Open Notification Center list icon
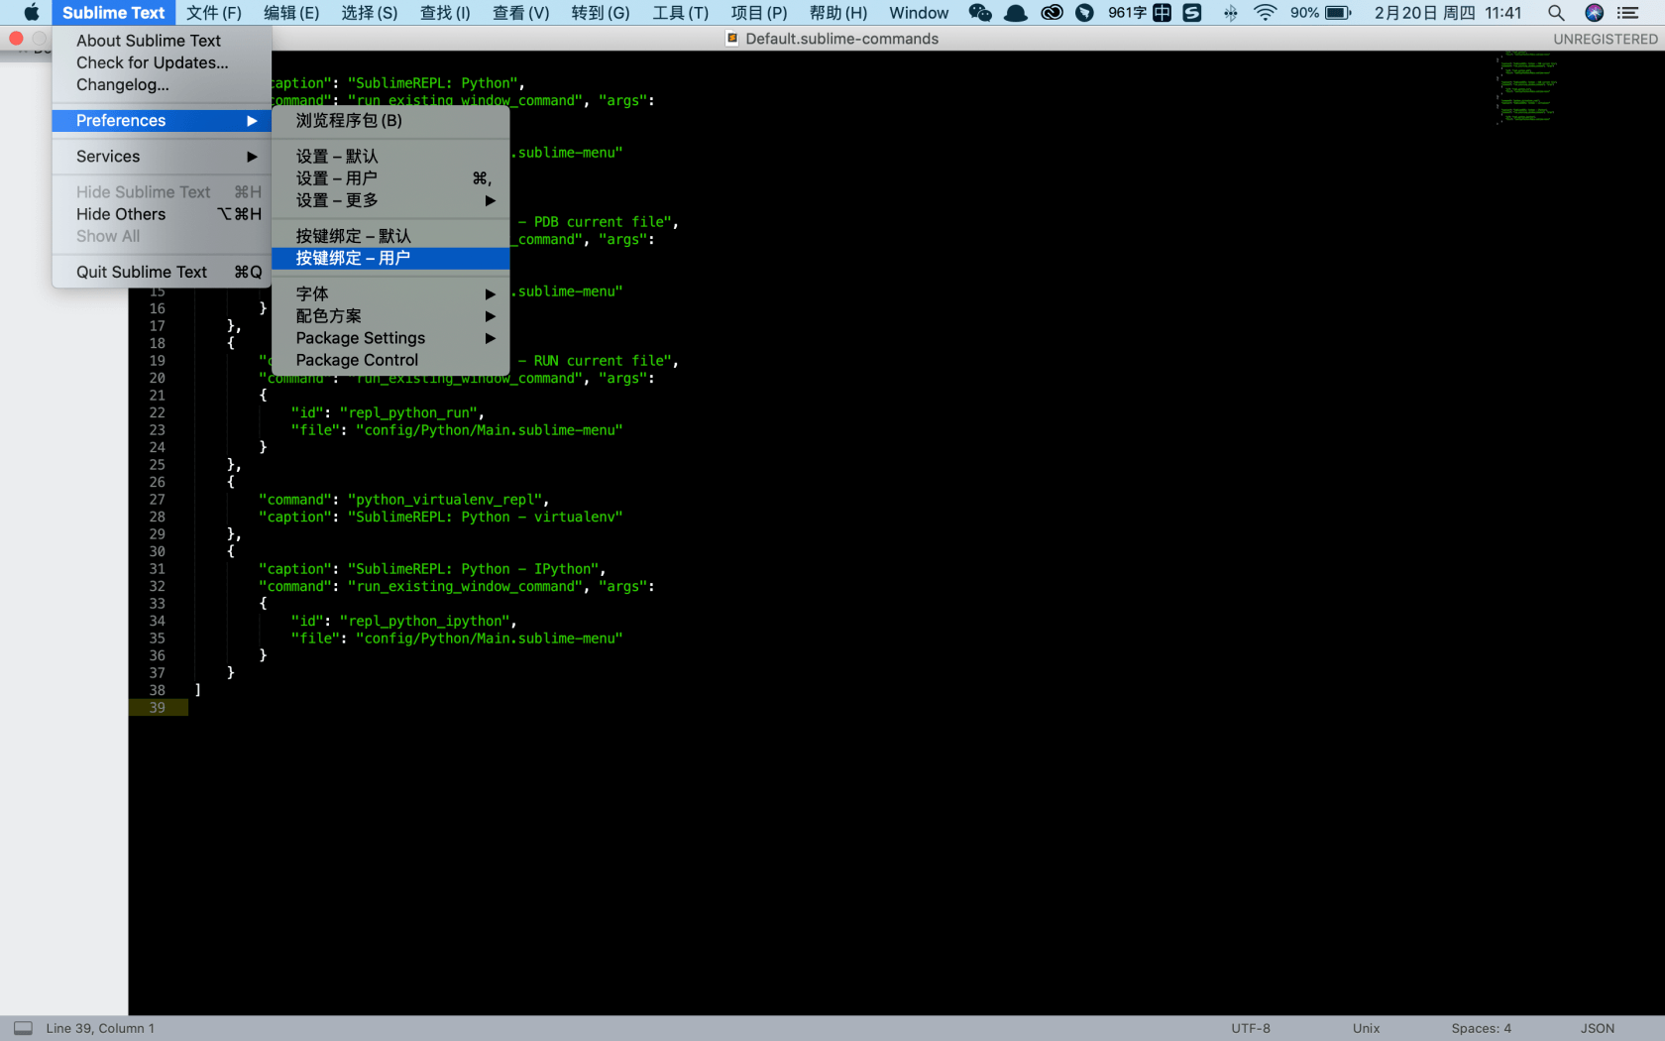The width and height of the screenshot is (1665, 1041). 1627,13
